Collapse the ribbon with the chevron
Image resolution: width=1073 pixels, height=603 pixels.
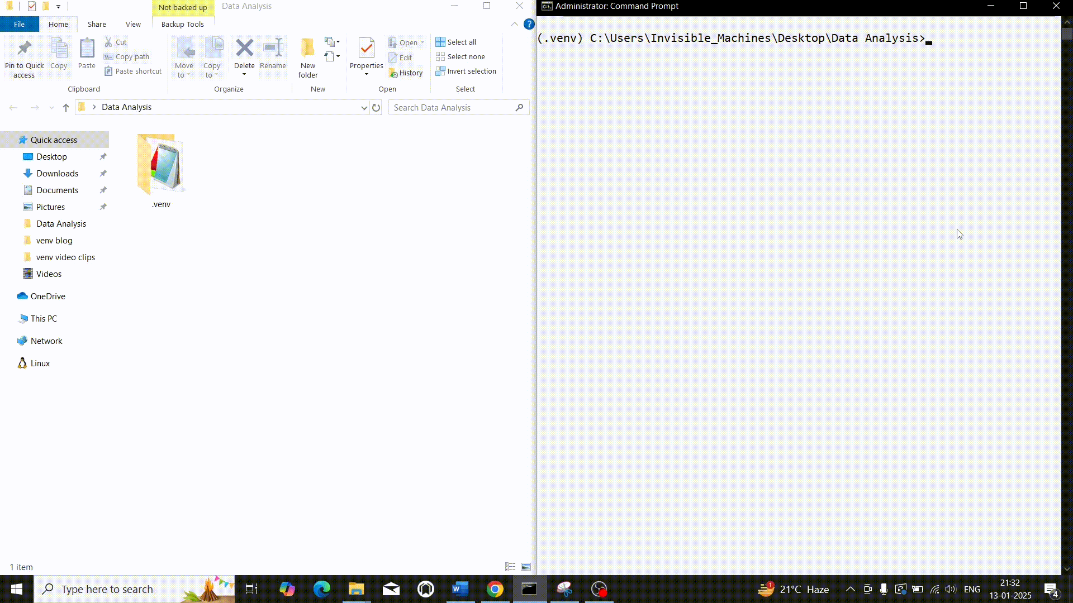514,24
